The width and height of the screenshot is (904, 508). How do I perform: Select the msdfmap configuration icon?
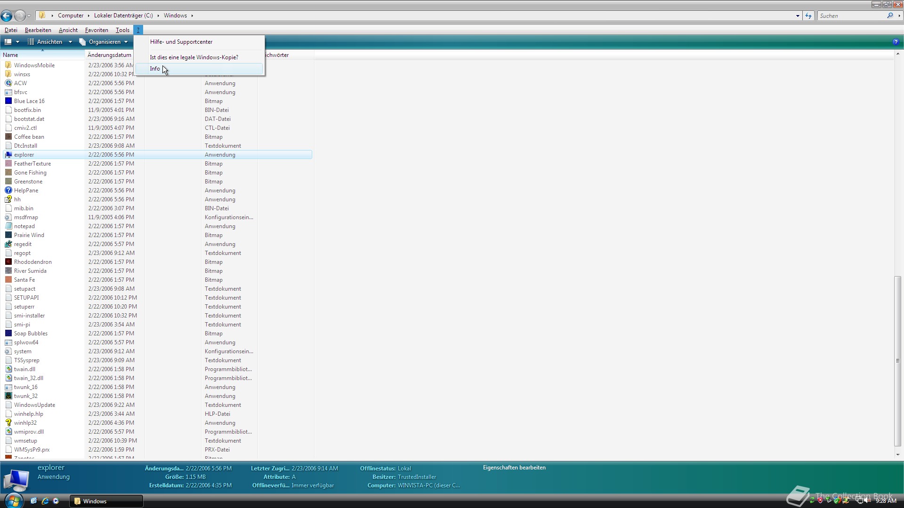point(8,217)
